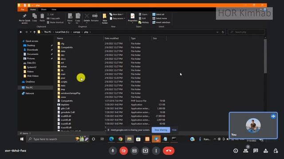Click Stop sharing button
The width and height of the screenshot is (284, 159).
(x=161, y=130)
